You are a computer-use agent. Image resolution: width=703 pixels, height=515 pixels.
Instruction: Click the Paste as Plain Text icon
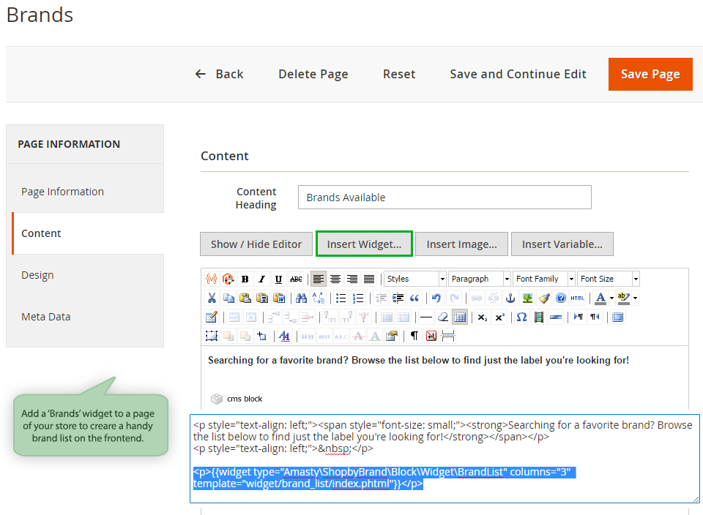coord(262,298)
